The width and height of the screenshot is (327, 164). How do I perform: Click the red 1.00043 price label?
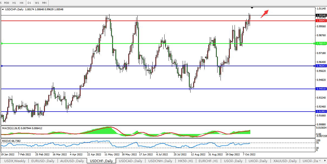321,21
